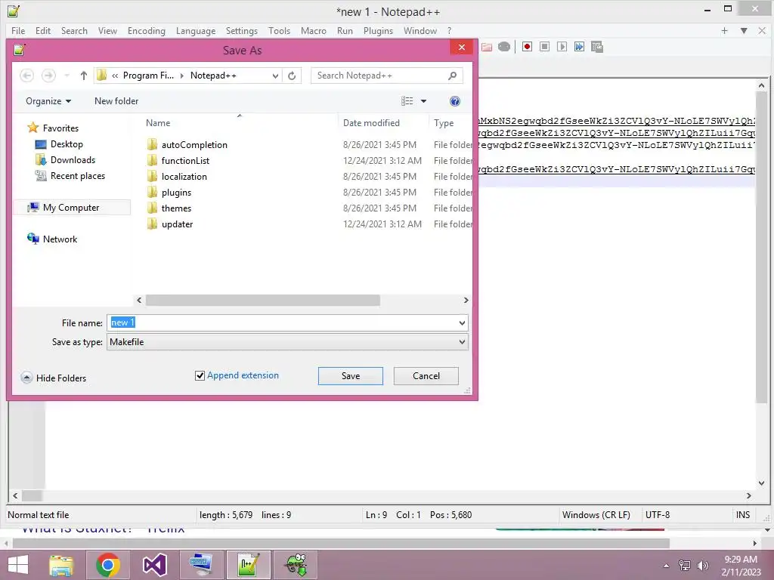Toggle the Append extension checkbox
The height and width of the screenshot is (580, 774).
click(x=200, y=376)
